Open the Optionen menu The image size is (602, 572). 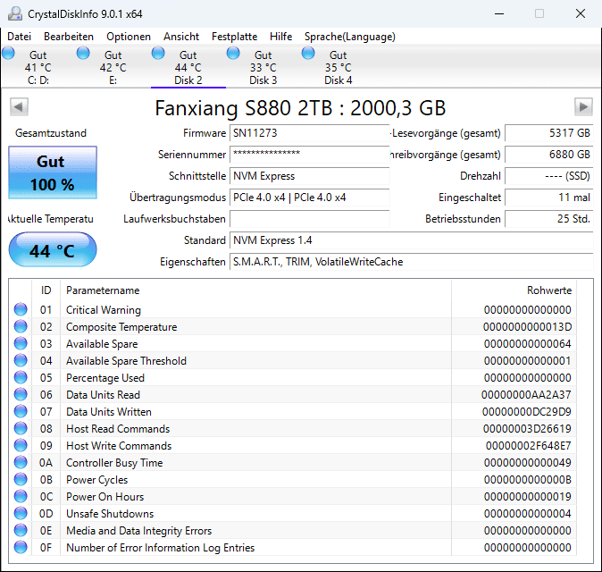click(129, 37)
